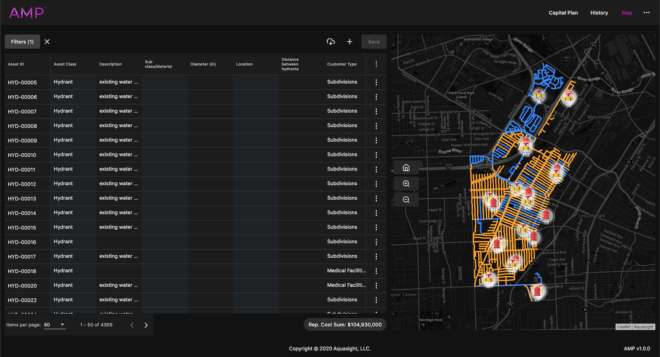Image resolution: width=660 pixels, height=357 pixels.
Task: Sort by the Customer Type column header
Action: point(342,64)
